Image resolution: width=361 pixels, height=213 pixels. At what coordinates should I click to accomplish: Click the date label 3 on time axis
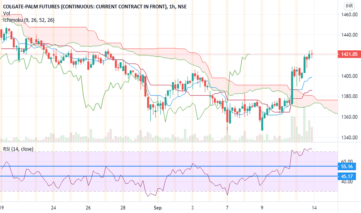coord(193,208)
